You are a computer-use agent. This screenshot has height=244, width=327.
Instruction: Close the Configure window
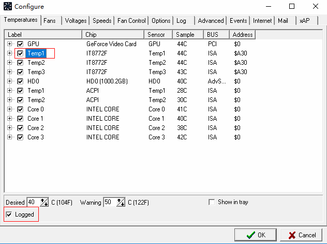(x=316, y=6)
